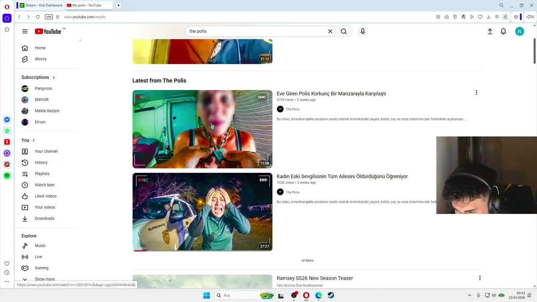Image resolution: width=537 pixels, height=302 pixels.
Task: Go back in browser history
Action: click(x=19, y=17)
